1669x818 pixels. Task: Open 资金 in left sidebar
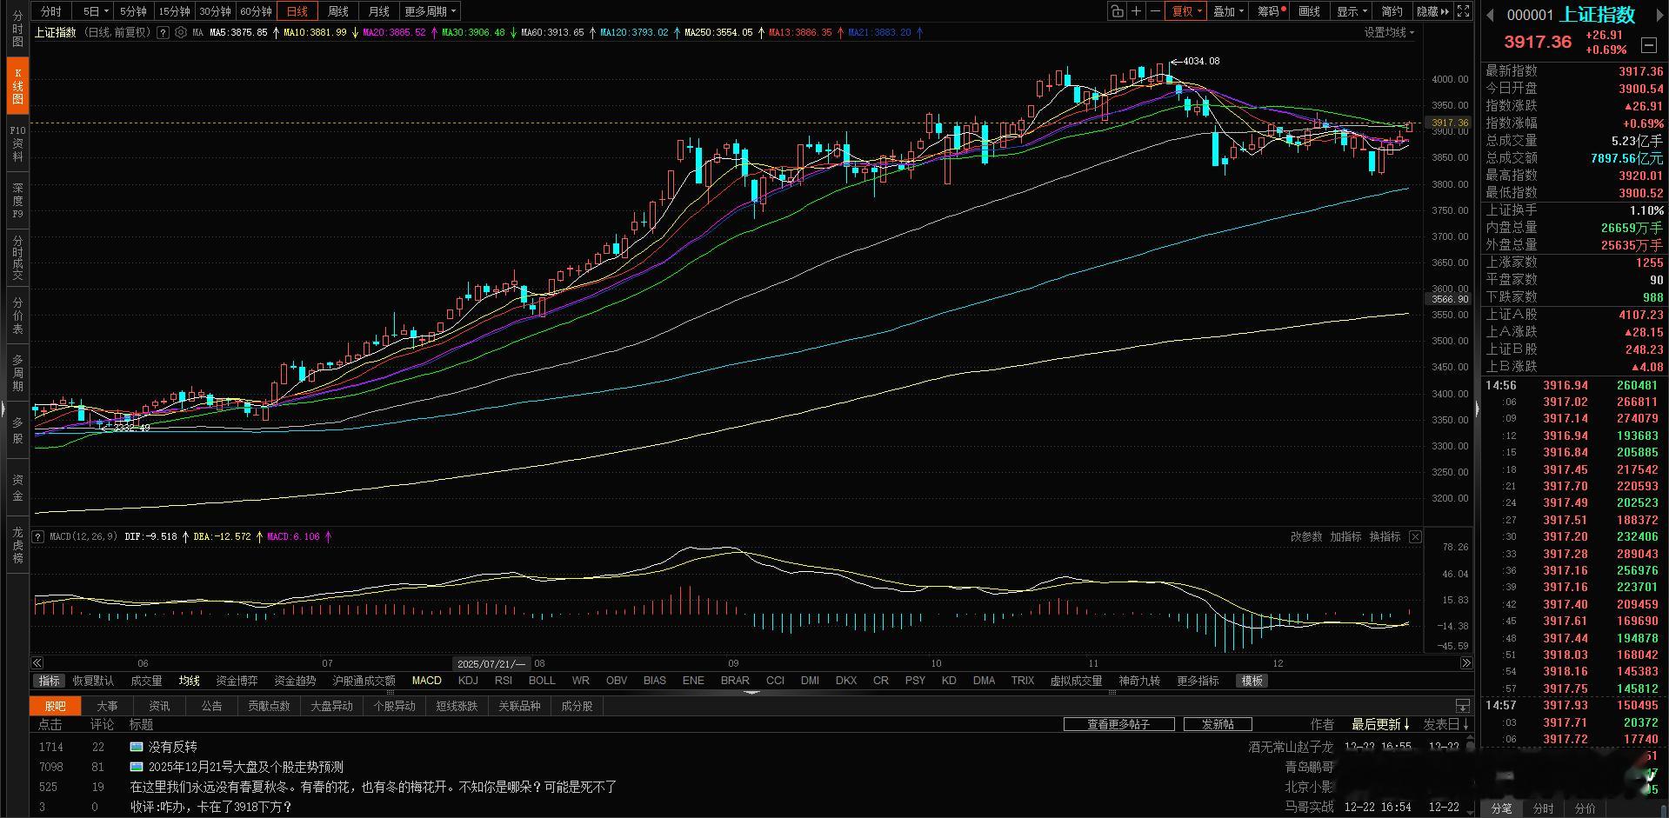click(17, 487)
